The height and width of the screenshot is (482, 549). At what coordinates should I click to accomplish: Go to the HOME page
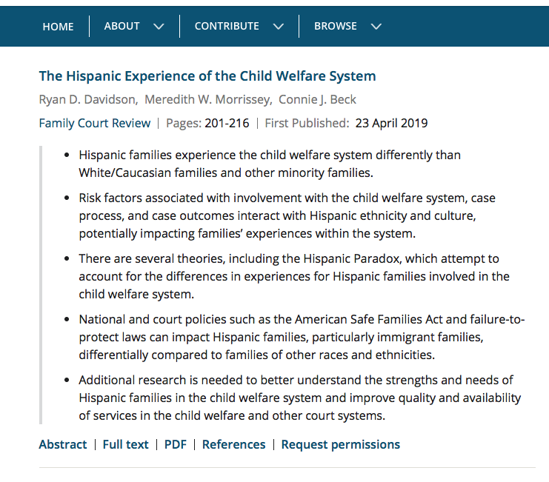pyautogui.click(x=58, y=27)
